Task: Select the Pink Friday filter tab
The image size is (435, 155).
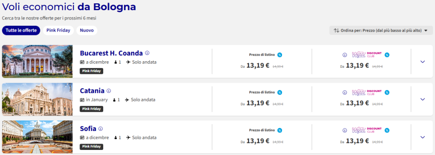Action: pyautogui.click(x=58, y=30)
